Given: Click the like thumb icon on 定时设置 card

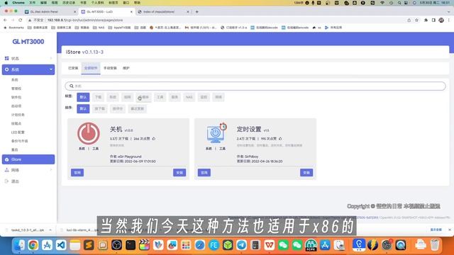Looking at the screenshot, I should coord(280,139).
